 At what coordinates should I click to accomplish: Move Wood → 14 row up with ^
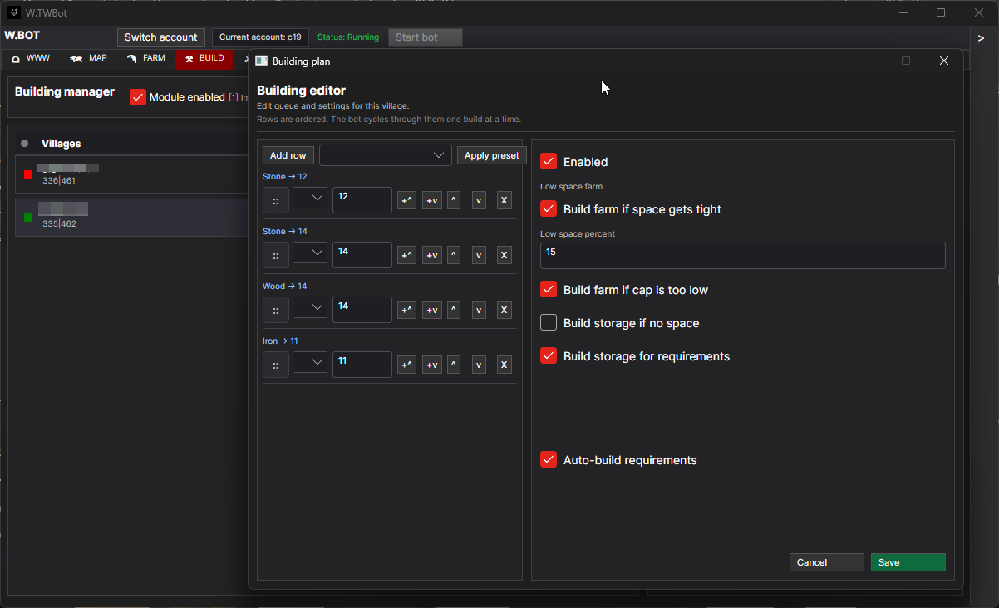pyautogui.click(x=454, y=310)
